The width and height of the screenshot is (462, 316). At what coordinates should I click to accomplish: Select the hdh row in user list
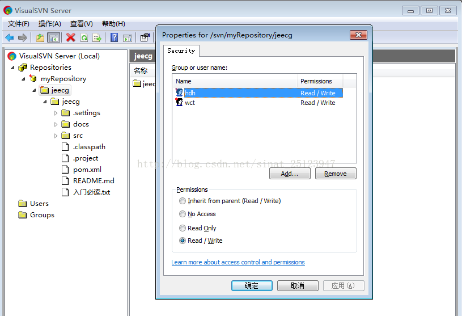(x=258, y=92)
